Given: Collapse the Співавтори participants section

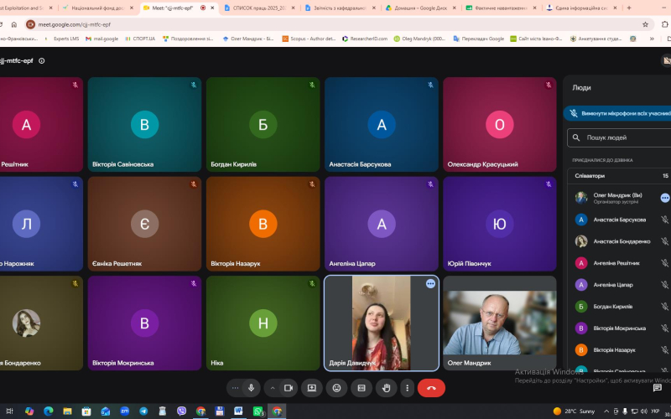Looking at the screenshot, I should click(619, 176).
